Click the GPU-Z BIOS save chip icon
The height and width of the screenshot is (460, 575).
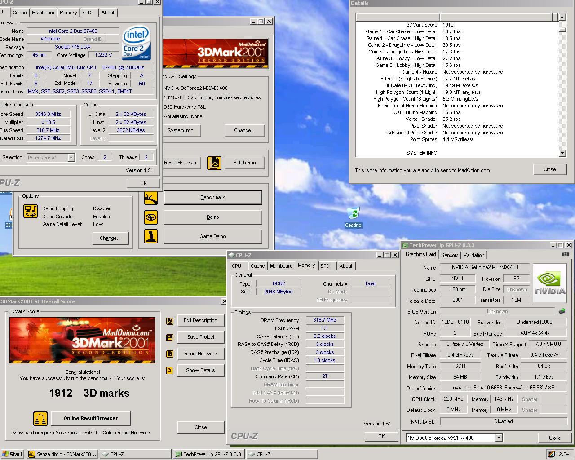(x=562, y=311)
